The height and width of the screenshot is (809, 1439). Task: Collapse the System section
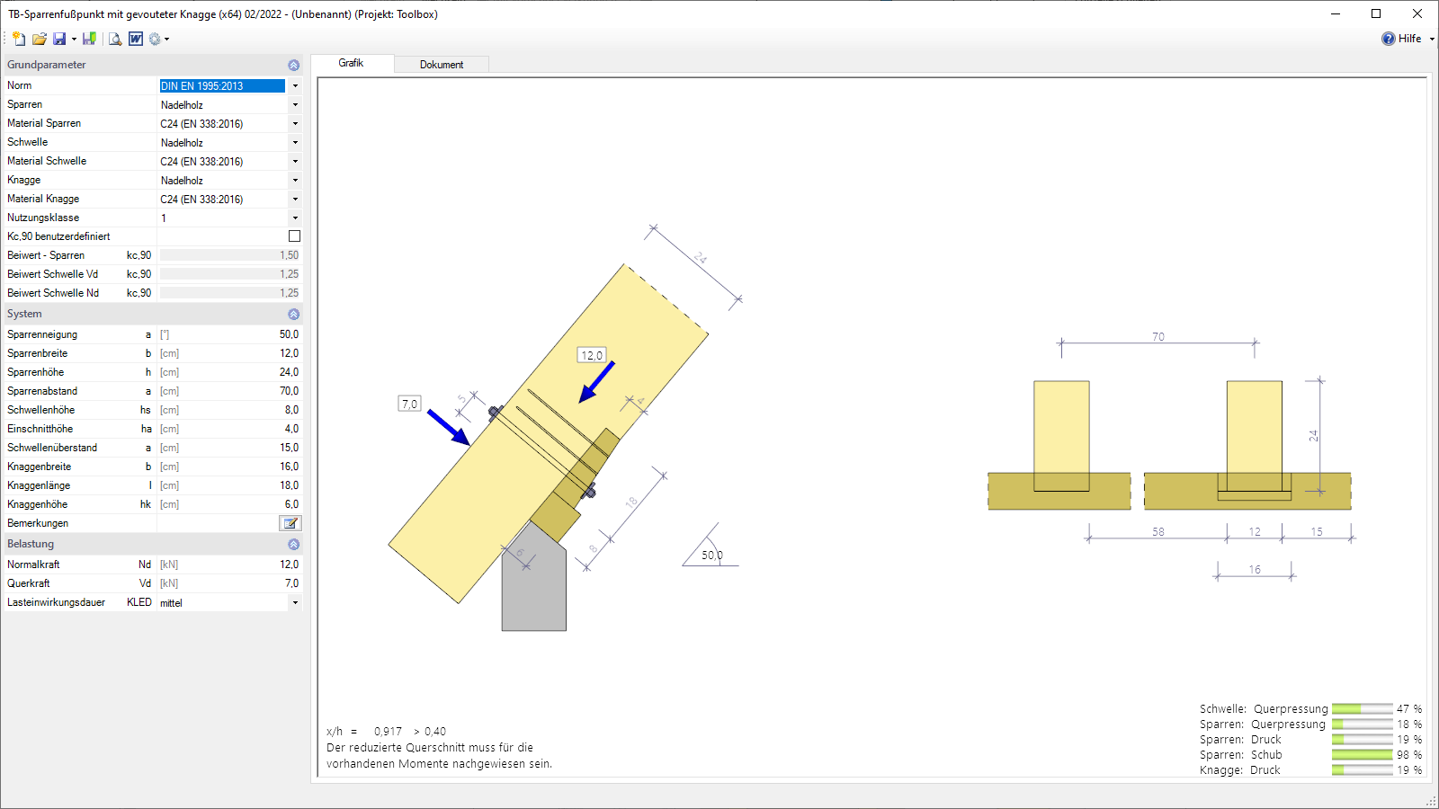[293, 314]
